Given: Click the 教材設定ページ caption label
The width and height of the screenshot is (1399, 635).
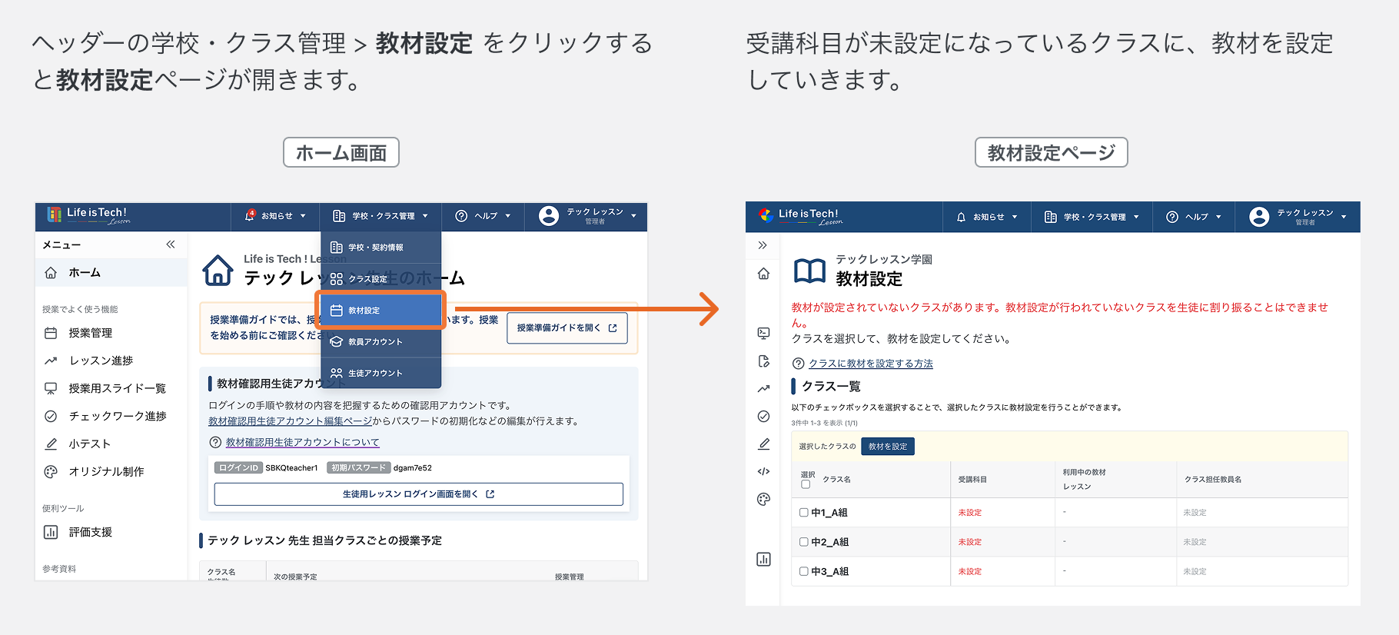Looking at the screenshot, I should pyautogui.click(x=1051, y=153).
